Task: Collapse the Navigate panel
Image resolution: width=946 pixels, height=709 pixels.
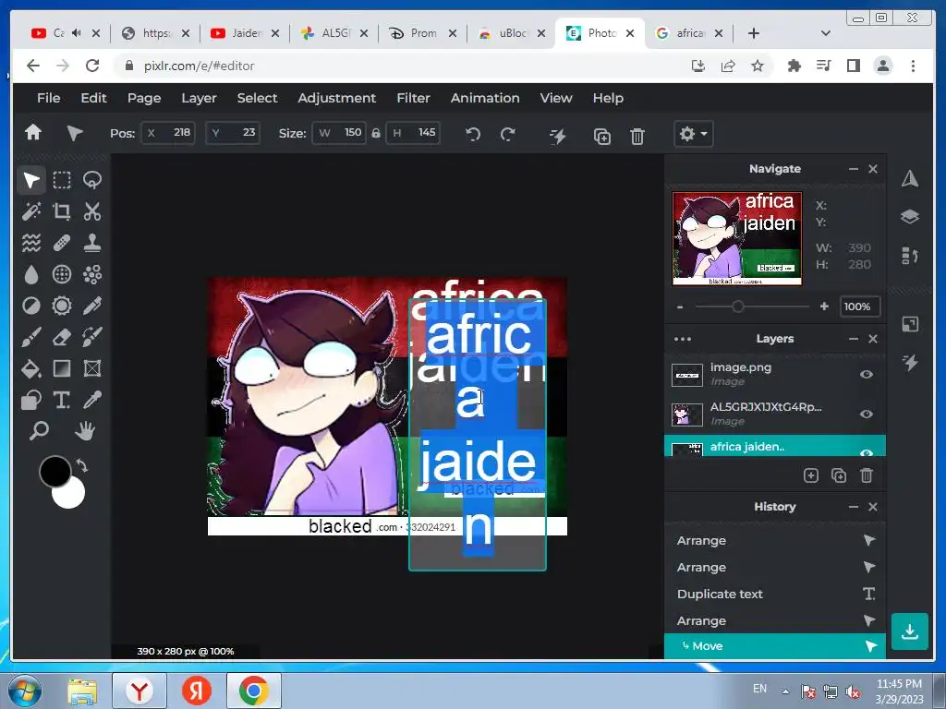Action: click(x=853, y=169)
